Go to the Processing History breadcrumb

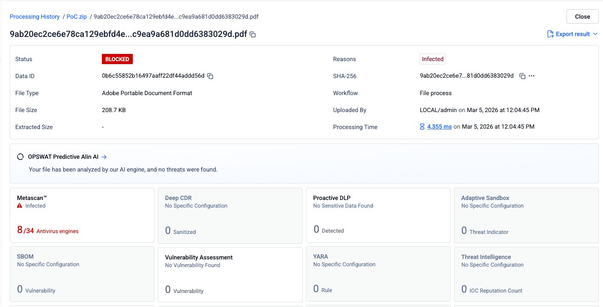(35, 17)
